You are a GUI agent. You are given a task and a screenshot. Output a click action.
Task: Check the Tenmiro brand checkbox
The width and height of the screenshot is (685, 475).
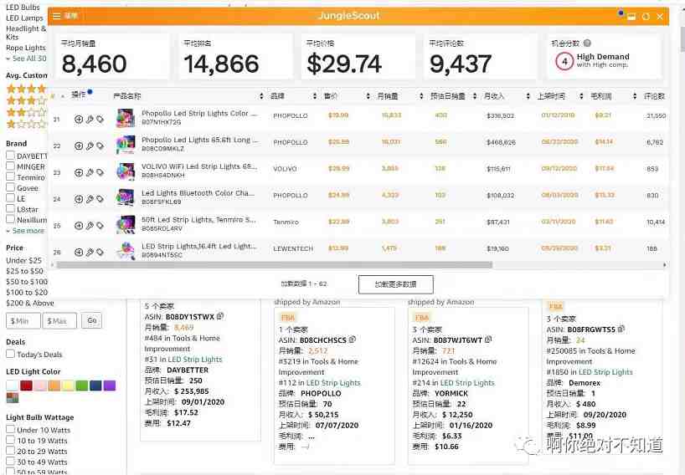tap(11, 176)
